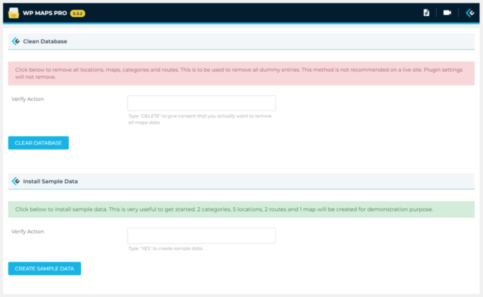
Task: Click the icon beside Clean Database heading
Action: click(16, 41)
